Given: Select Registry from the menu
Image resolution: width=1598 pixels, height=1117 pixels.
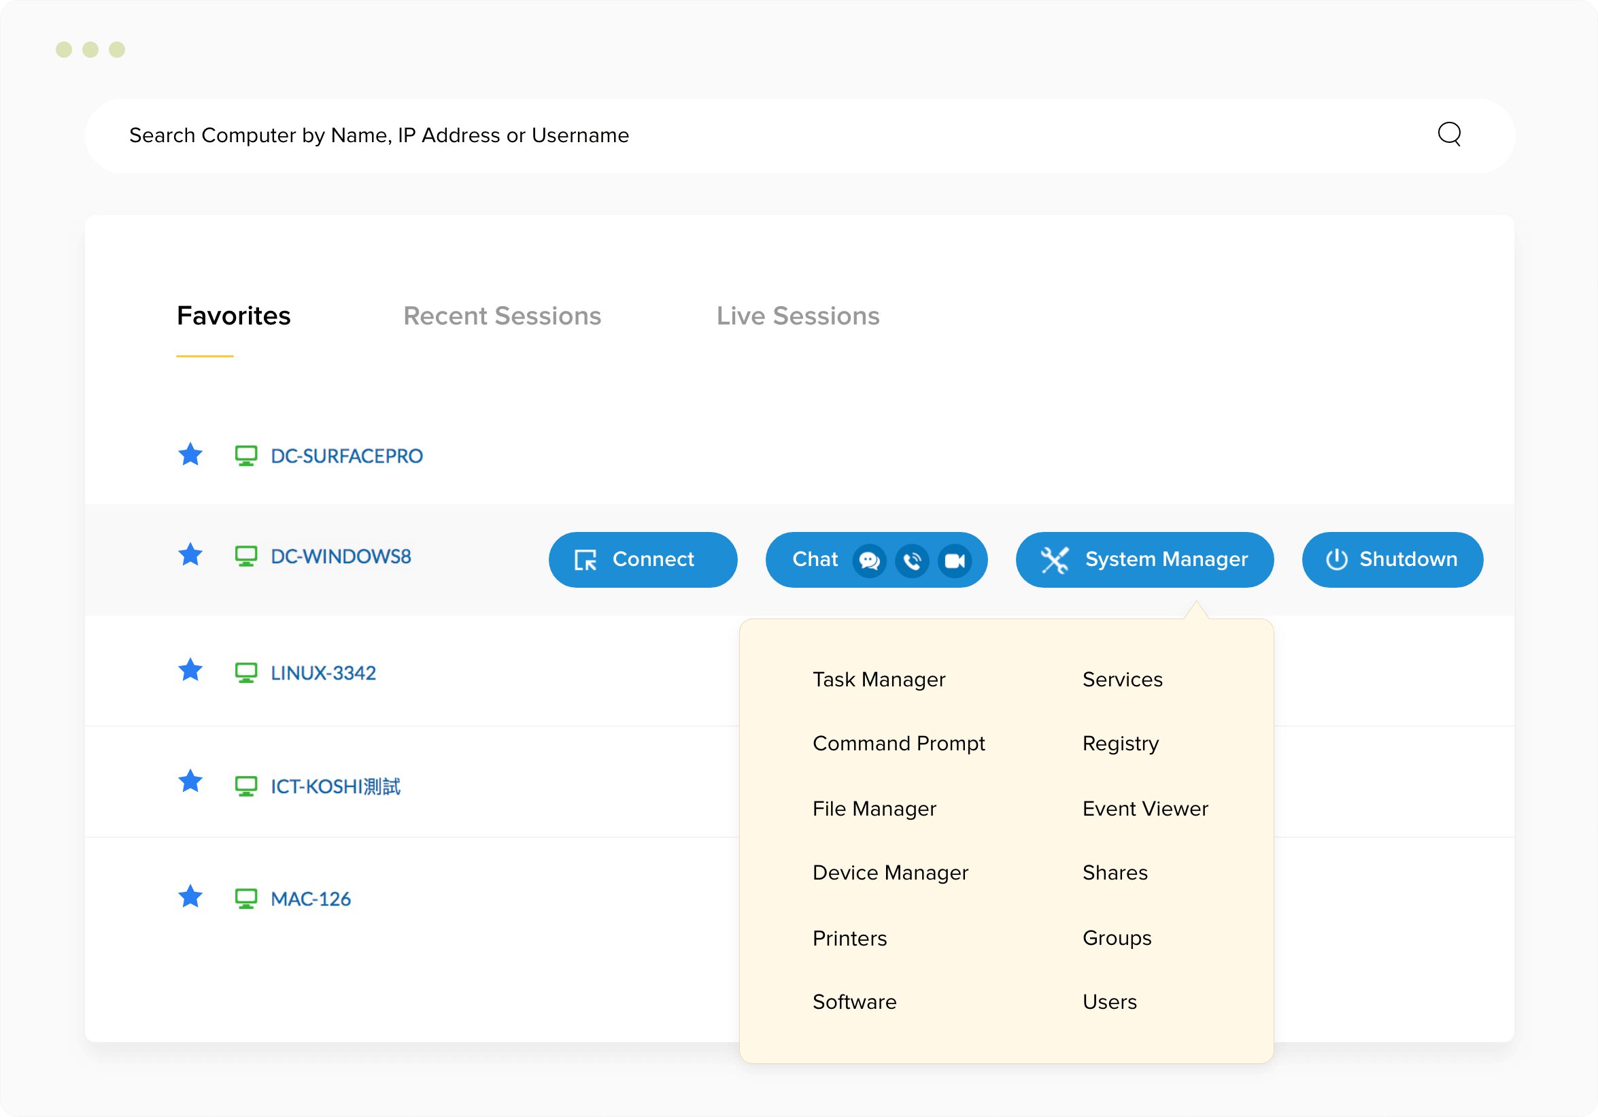Looking at the screenshot, I should click(1121, 744).
